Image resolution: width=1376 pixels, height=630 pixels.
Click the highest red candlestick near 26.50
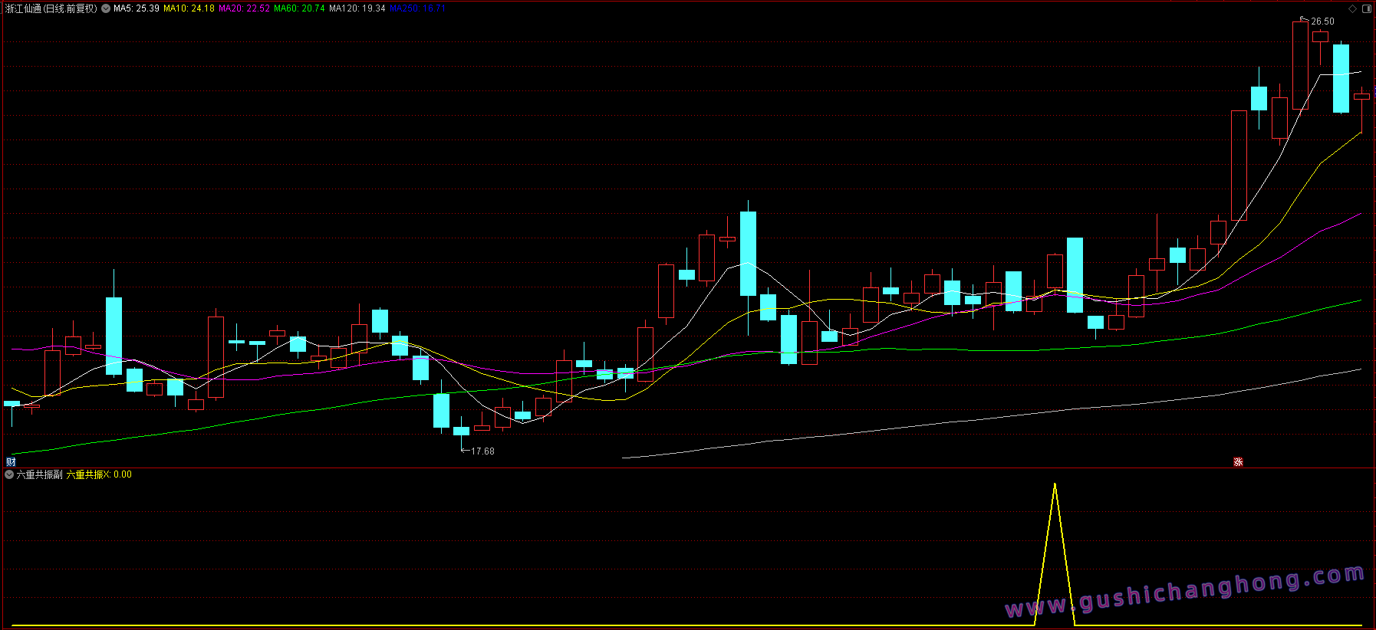click(1300, 65)
